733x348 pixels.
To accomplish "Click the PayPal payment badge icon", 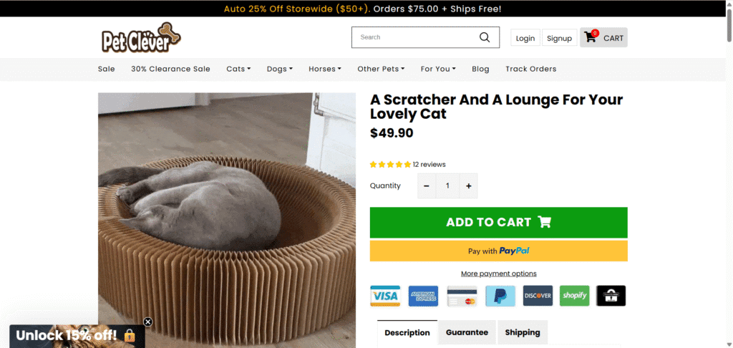I will (x=500, y=296).
